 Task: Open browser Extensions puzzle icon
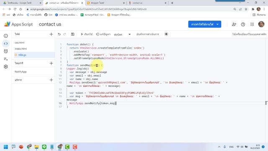(x=253, y=9)
